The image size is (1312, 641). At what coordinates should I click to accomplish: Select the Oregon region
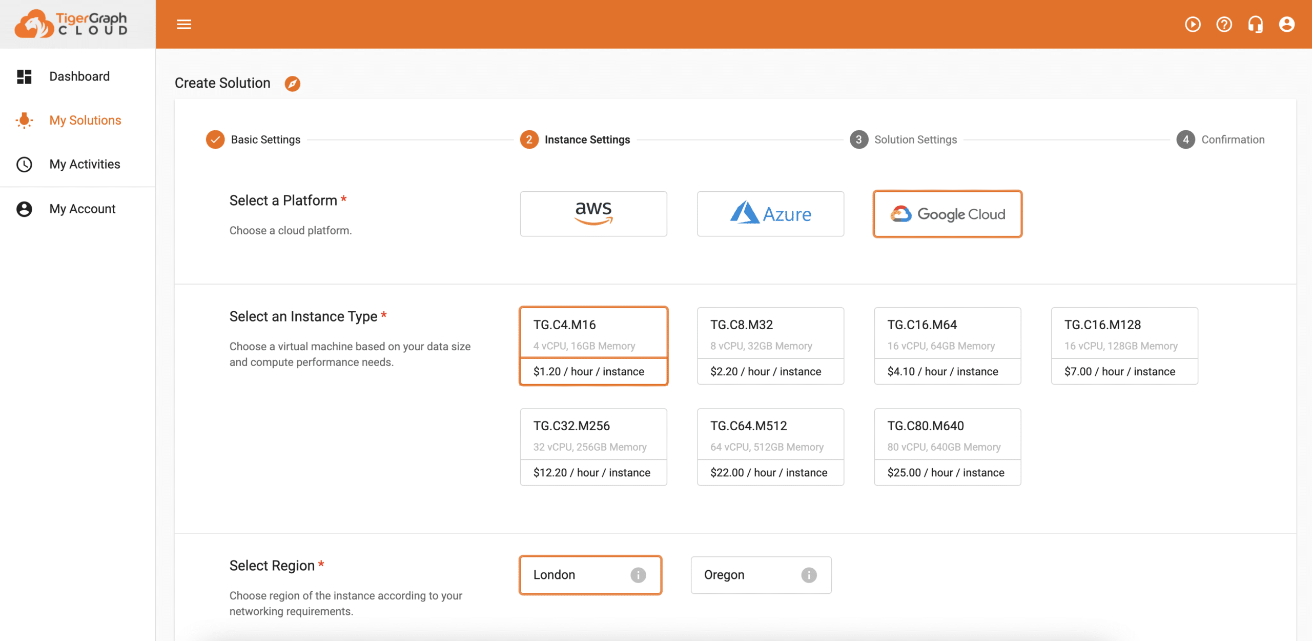[761, 575]
